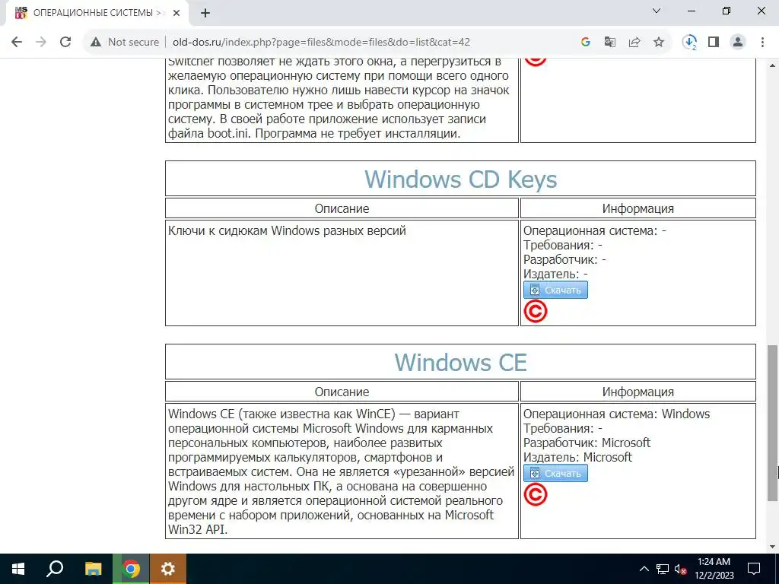The height and width of the screenshot is (584, 779).
Task: Open Windows taskbar search
Action: click(x=55, y=569)
